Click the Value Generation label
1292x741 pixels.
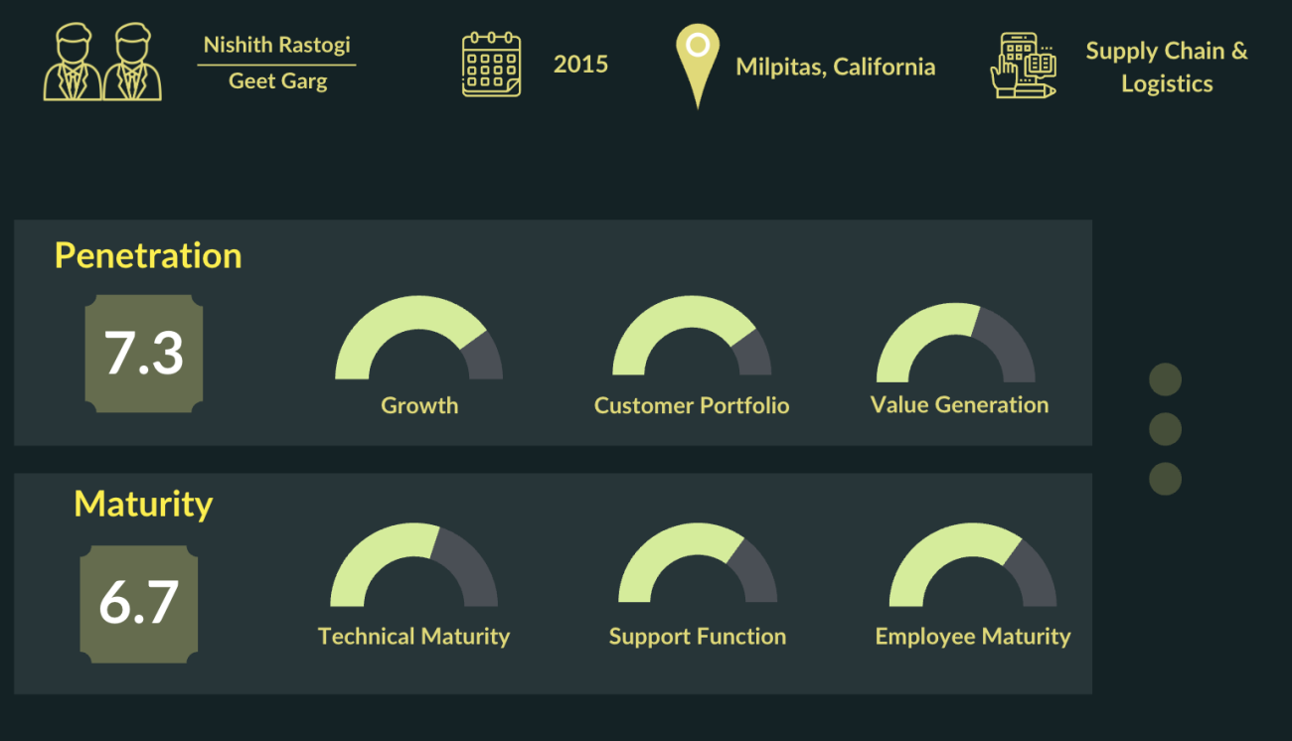[959, 404]
